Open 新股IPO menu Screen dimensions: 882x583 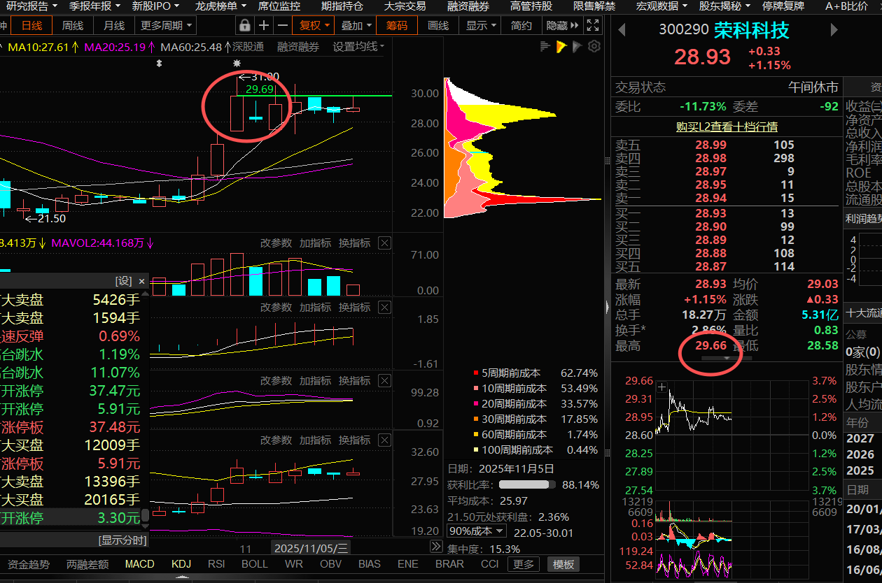155,6
